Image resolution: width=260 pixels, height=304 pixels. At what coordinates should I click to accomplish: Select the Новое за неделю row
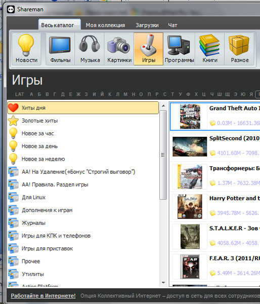pyautogui.click(x=83, y=159)
